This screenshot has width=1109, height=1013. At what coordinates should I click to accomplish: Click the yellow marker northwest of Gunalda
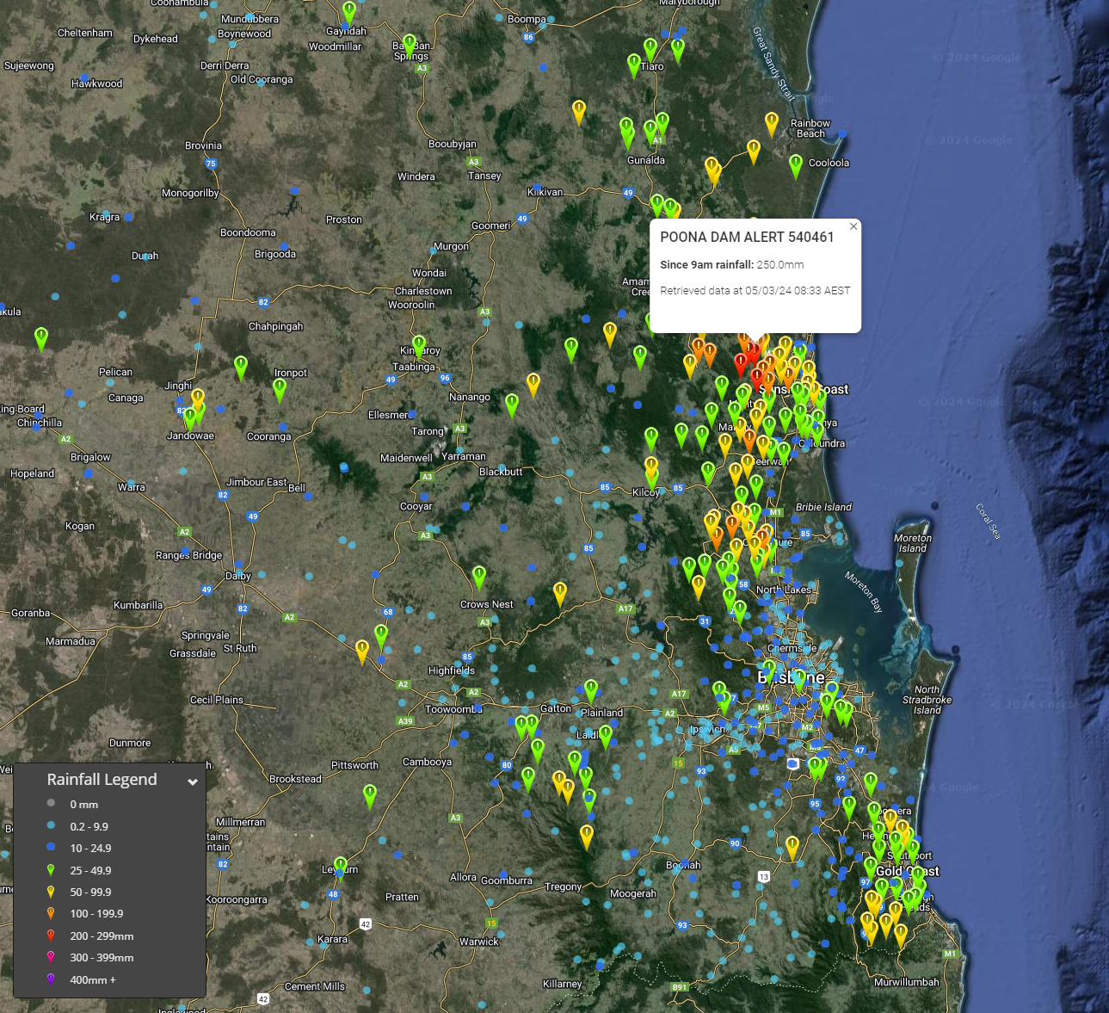pyautogui.click(x=579, y=112)
